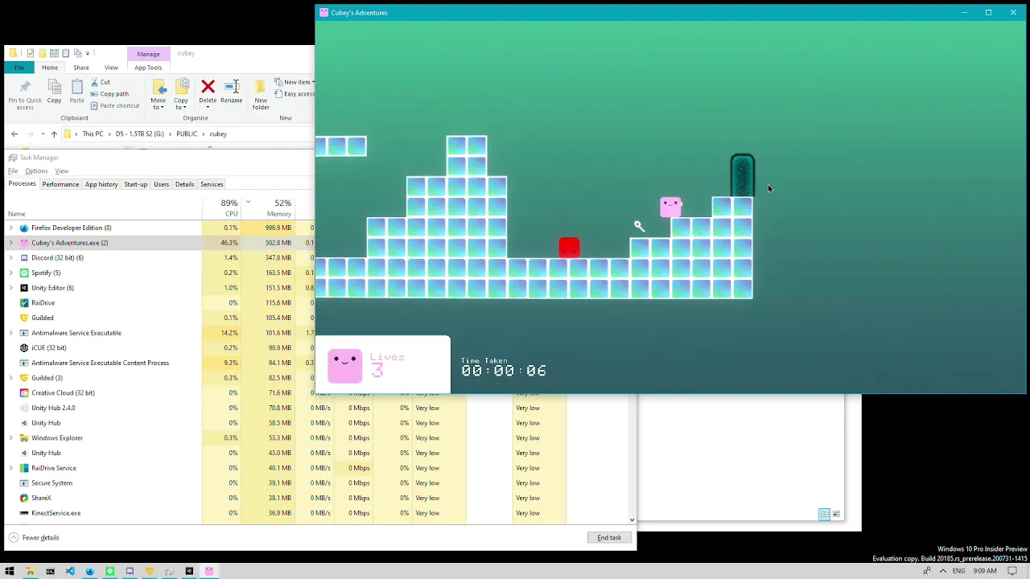1030x579 pixels.
Task: Open the Command Prompt taskbar icon
Action: click(50, 571)
